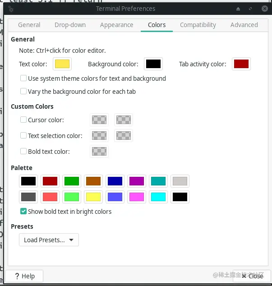The image size is (272, 286).
Task: Edit the black palette color in bottom row
Action: [x=180, y=197]
